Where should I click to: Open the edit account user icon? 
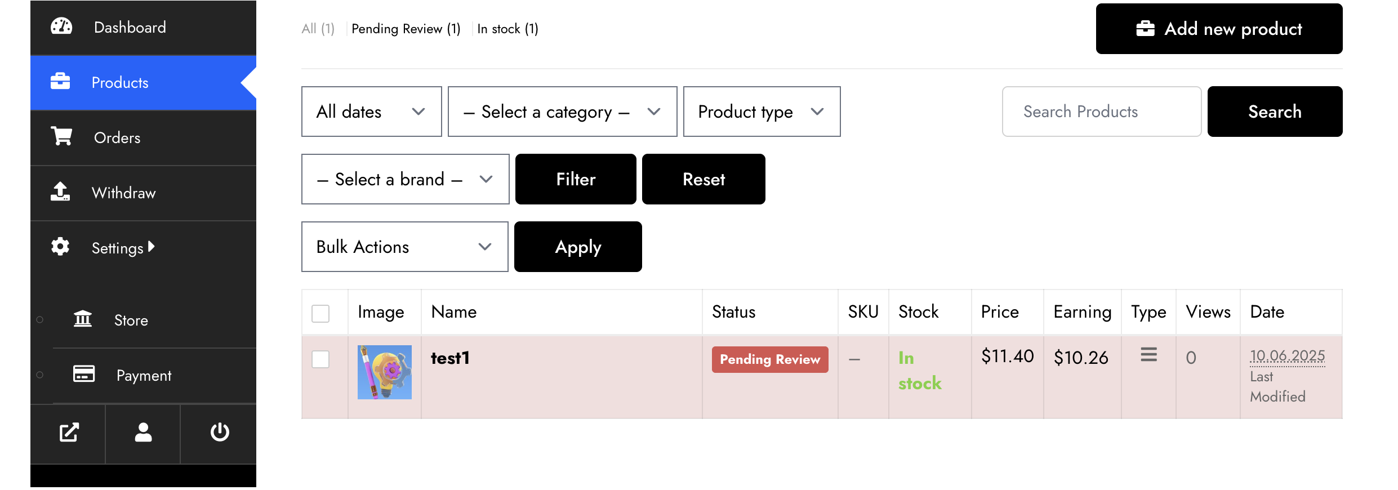coord(143,433)
